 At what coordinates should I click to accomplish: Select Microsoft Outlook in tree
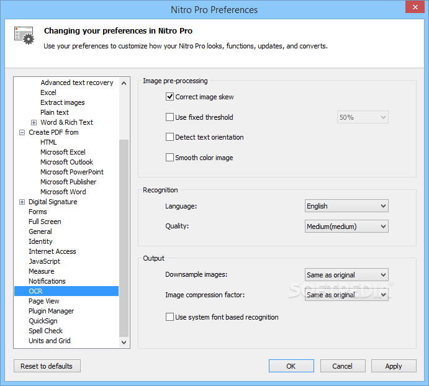pyautogui.click(x=66, y=162)
